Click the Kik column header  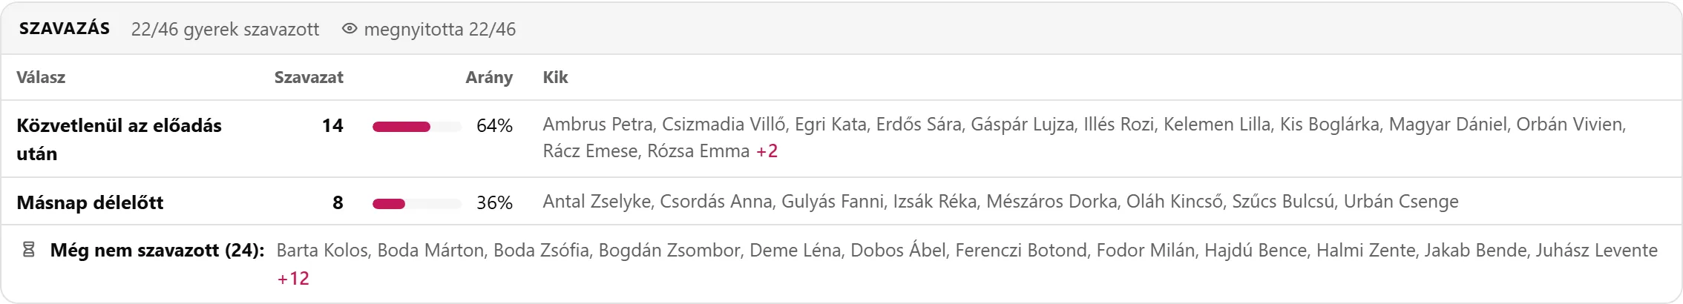[555, 77]
